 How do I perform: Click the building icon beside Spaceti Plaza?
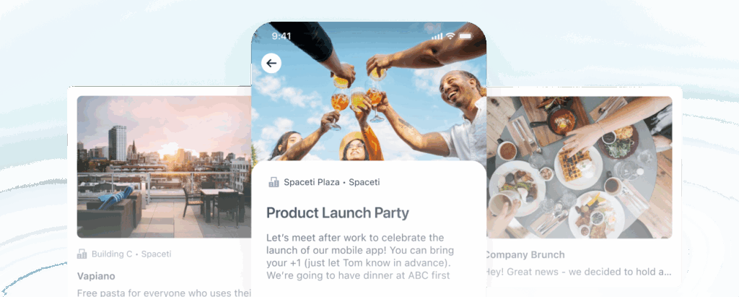pyautogui.click(x=274, y=182)
